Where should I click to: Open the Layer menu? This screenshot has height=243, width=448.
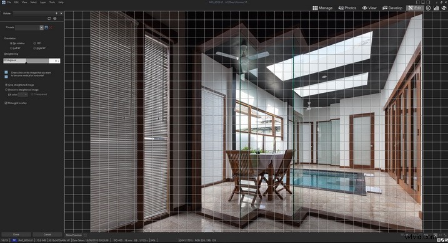[x=43, y=2]
